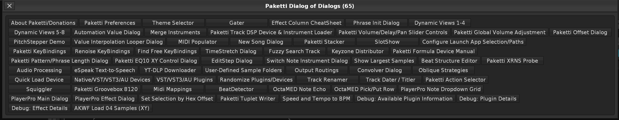Launch the Paketti Groovebox 8120

point(106,89)
